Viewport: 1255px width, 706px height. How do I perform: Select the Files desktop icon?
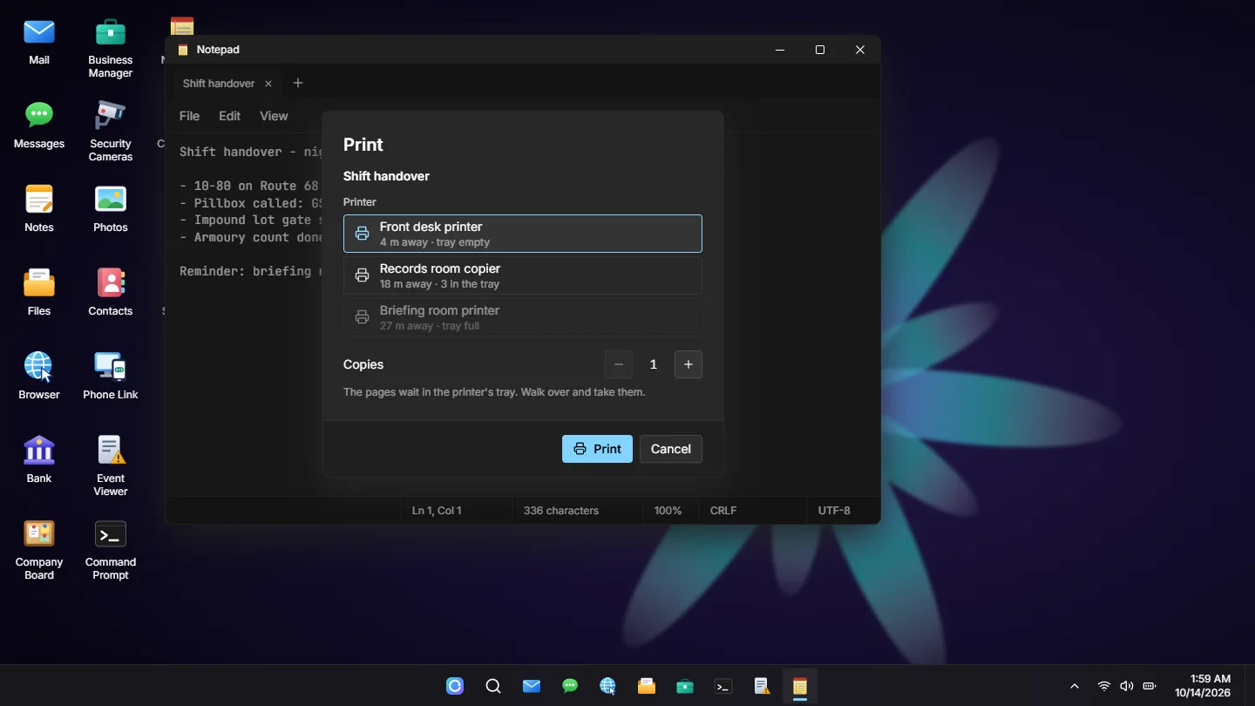[39, 293]
